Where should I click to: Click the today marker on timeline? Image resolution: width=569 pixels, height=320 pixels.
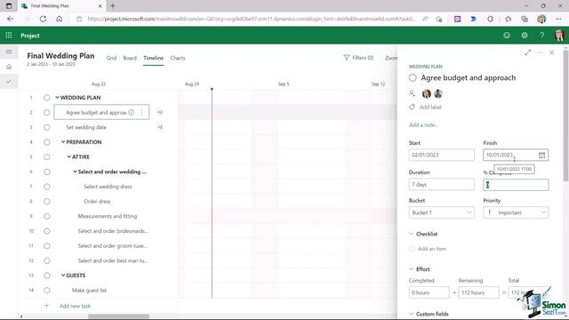212,89
